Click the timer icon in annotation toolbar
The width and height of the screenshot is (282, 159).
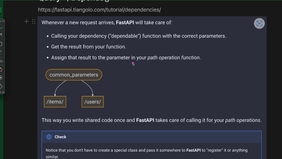(x=1, y=86)
